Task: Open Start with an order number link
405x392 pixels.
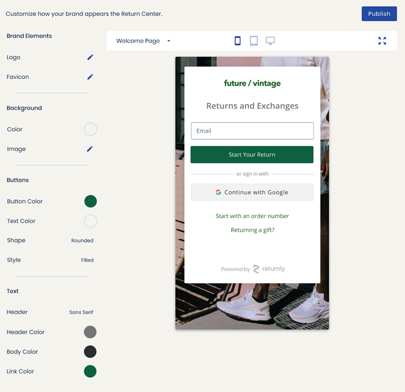Action: tap(252, 216)
